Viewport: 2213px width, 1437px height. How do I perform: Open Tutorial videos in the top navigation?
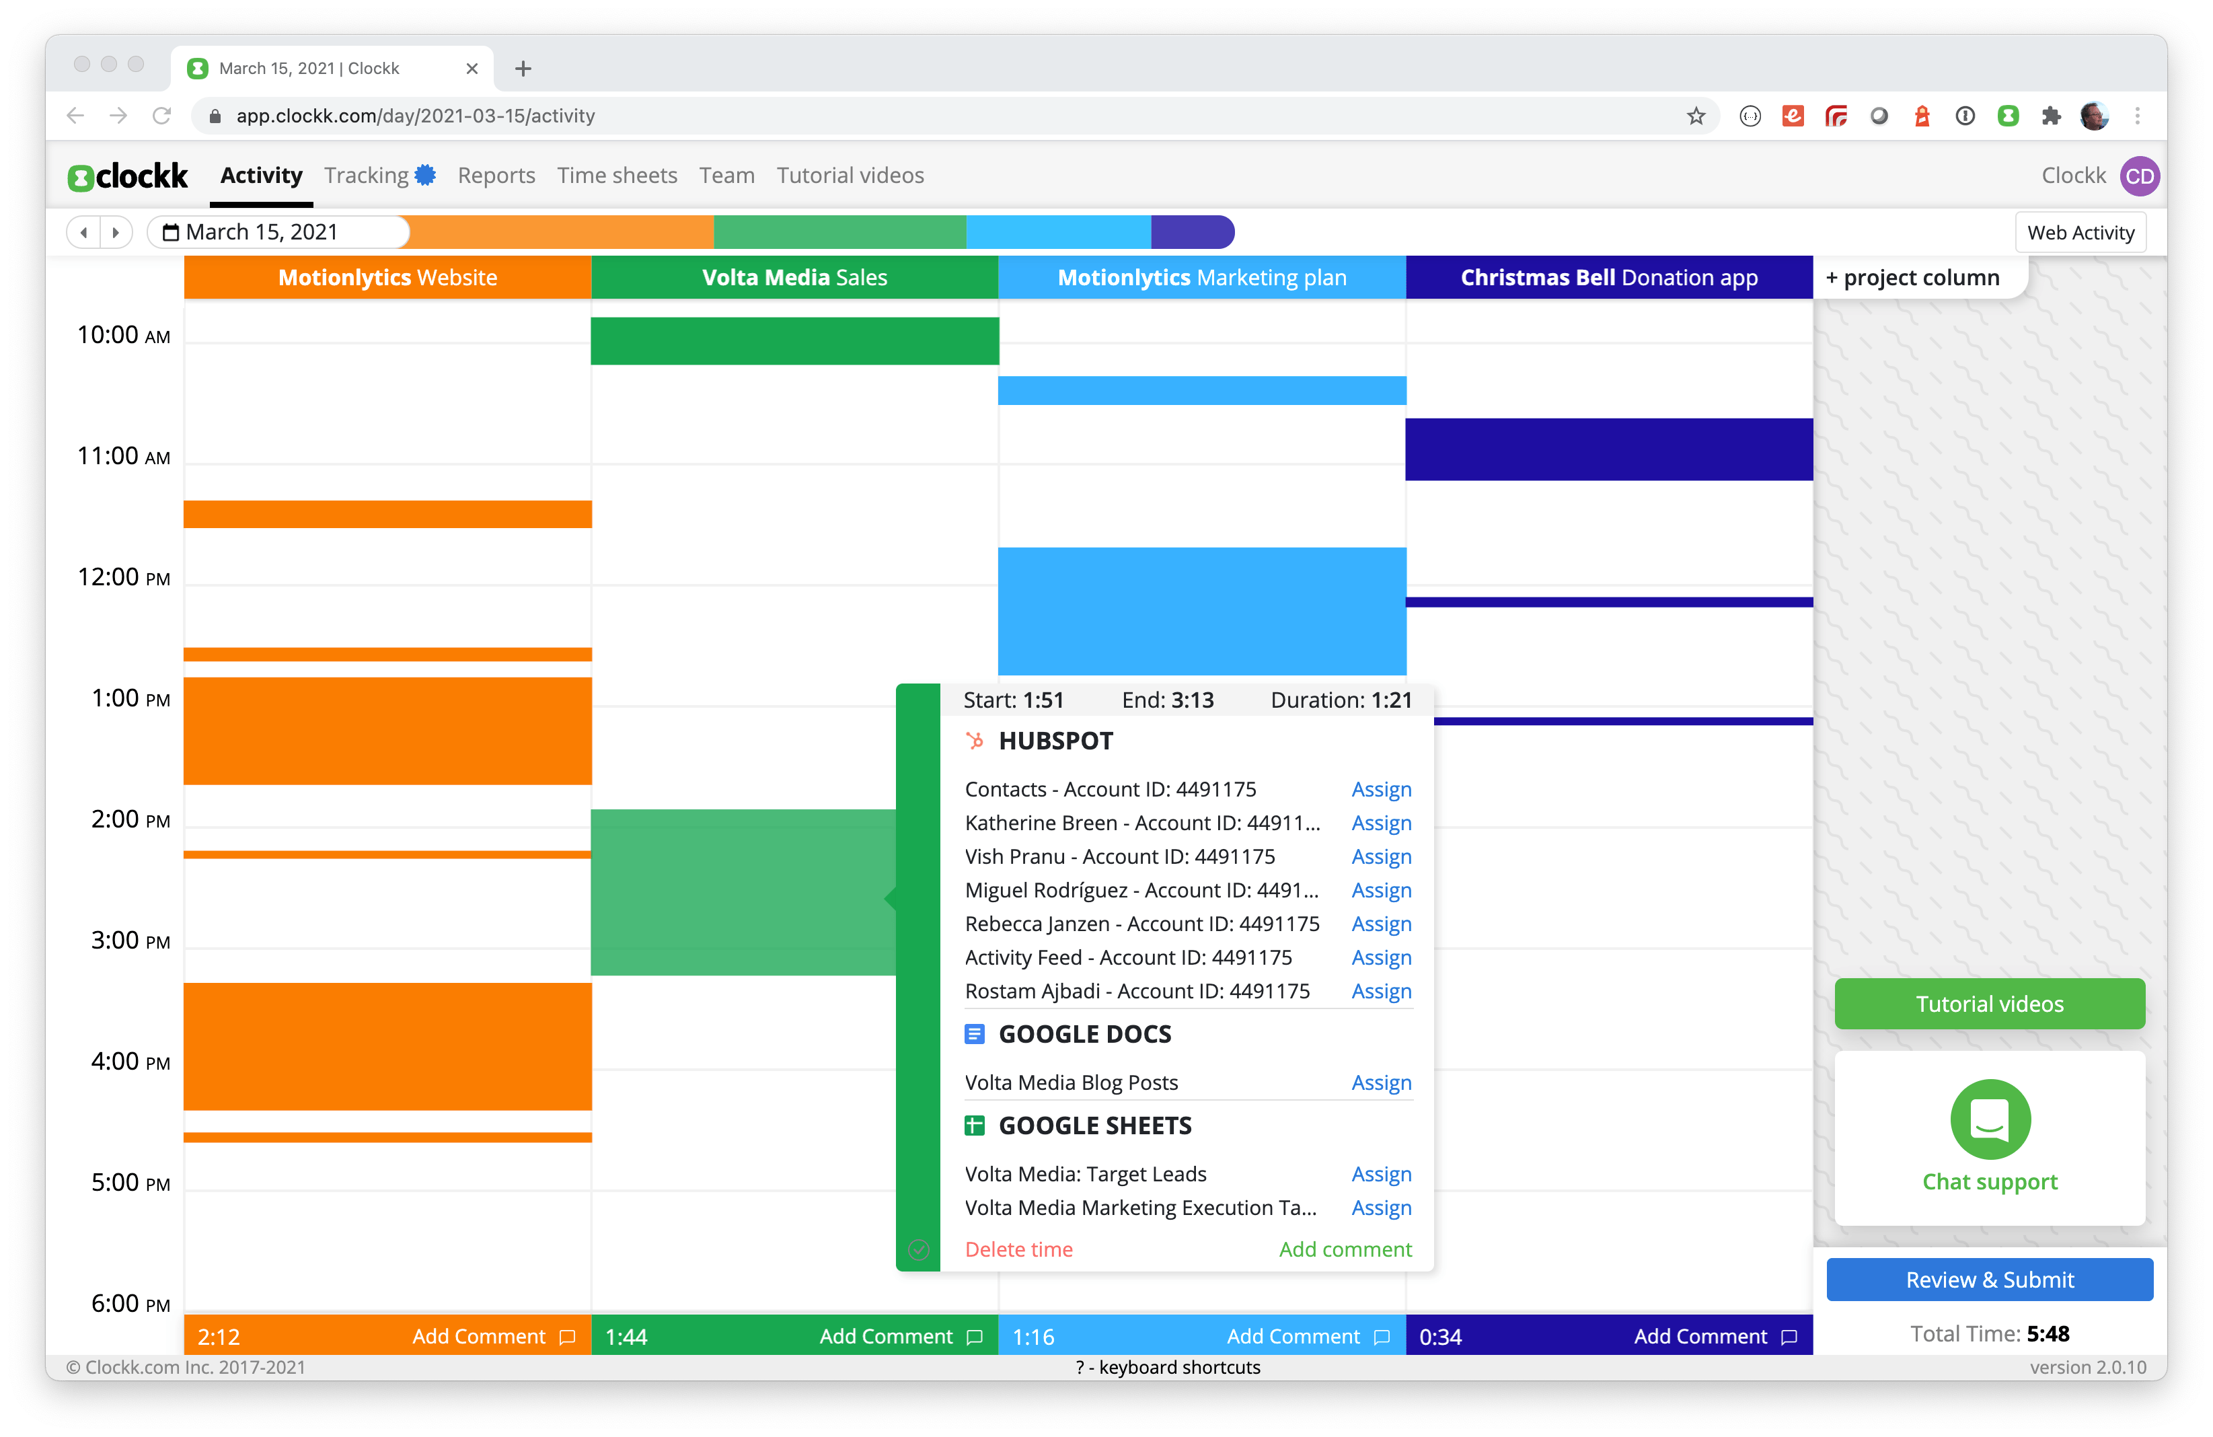[x=851, y=175]
